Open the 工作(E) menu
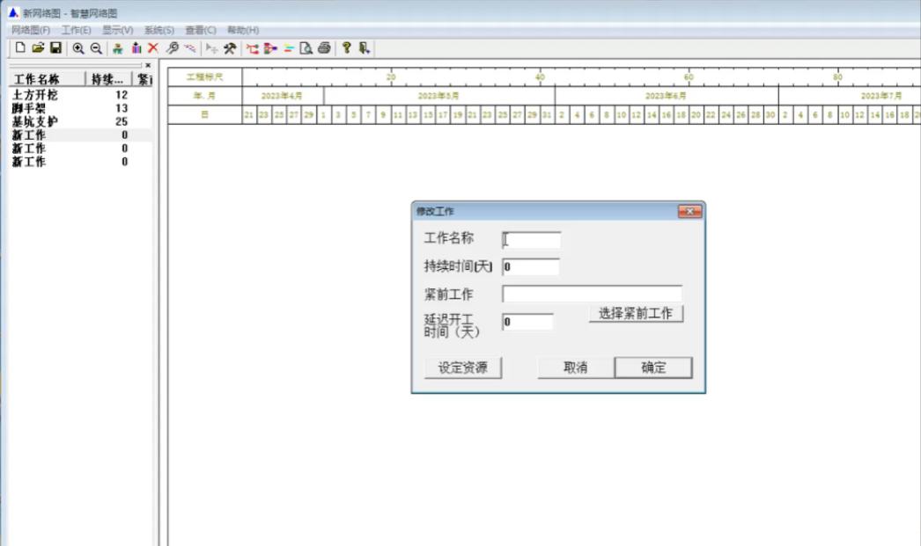The image size is (921, 546). coord(77,30)
